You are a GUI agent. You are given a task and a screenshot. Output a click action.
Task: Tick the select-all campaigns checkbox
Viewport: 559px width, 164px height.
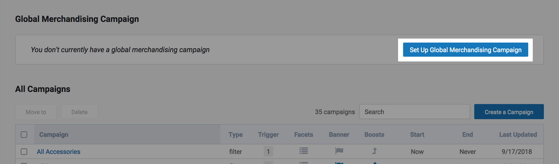point(24,135)
